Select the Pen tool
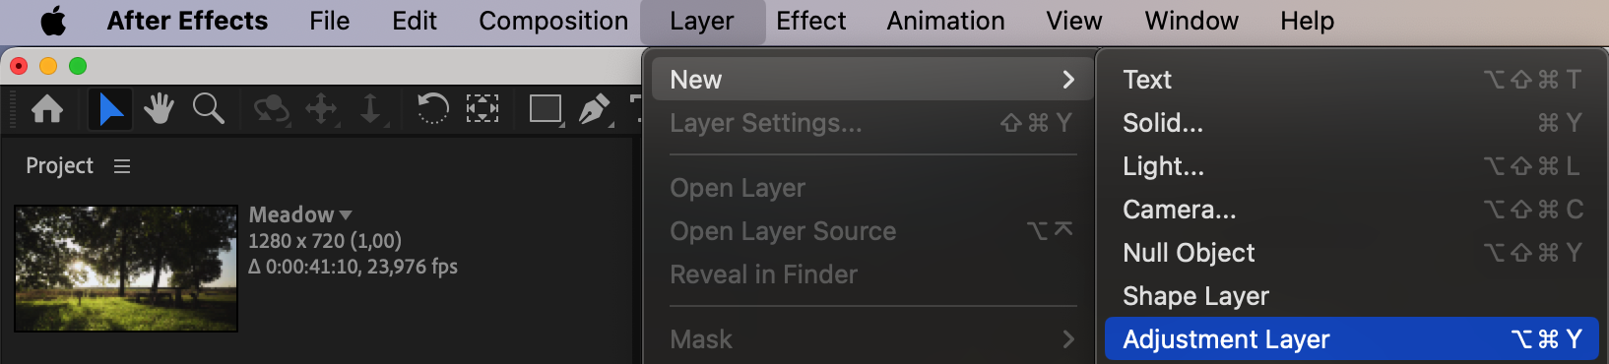The height and width of the screenshot is (364, 1609). [x=595, y=109]
